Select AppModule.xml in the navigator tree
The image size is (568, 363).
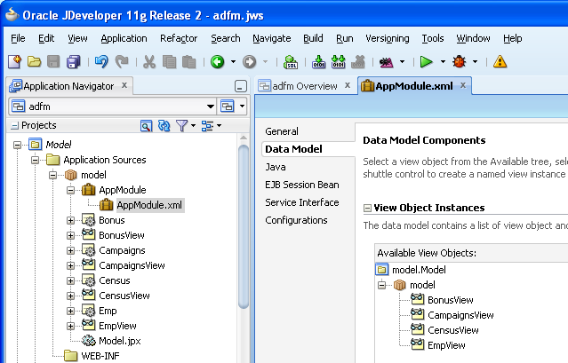click(149, 205)
